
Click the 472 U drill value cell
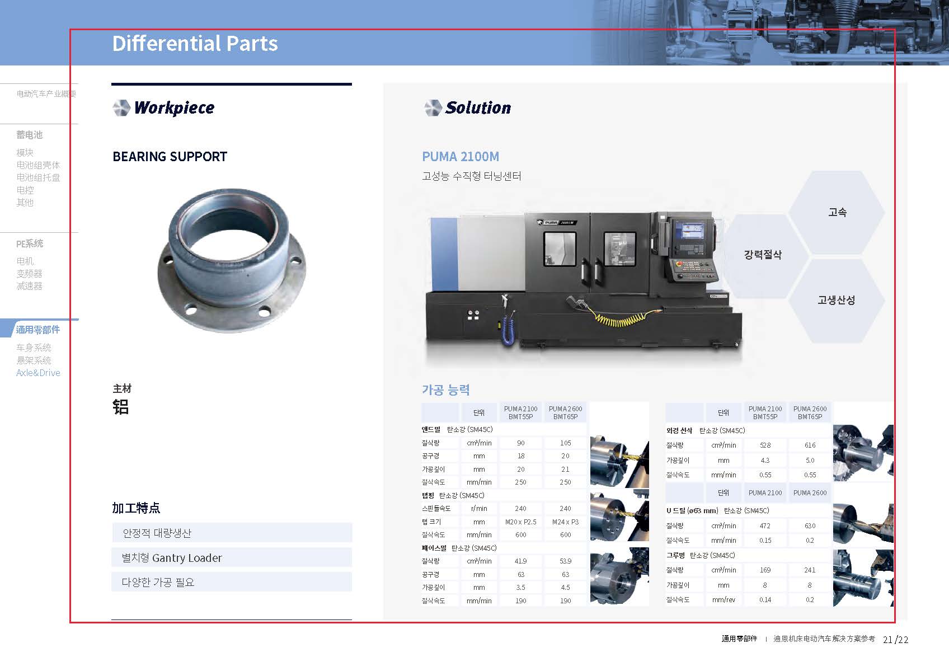(765, 526)
